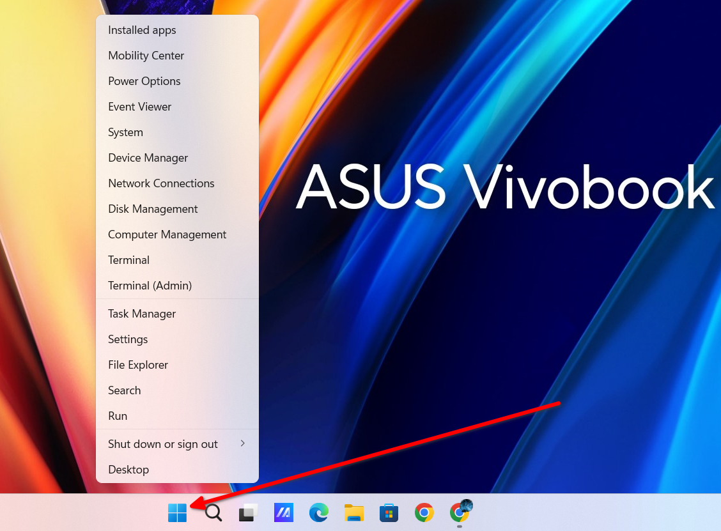
Task: Open the Run dialog entry
Action: coord(177,415)
